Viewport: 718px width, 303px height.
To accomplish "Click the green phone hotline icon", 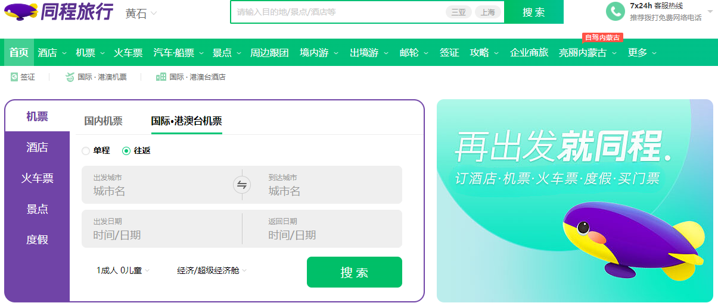I will (x=616, y=11).
